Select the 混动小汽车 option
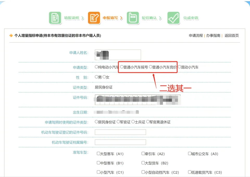 pos(179,67)
